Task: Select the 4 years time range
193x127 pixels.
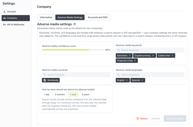Action: [x=86, y=95]
